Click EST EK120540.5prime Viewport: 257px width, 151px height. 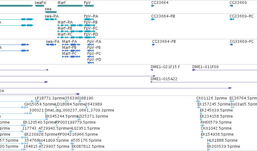pyautogui.click(x=40, y=122)
